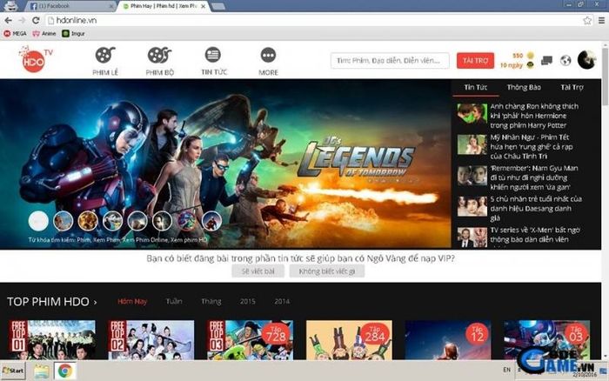Image resolution: width=609 pixels, height=381 pixels.
Task: Open the Tin Tức news icon
Action: pyautogui.click(x=213, y=55)
